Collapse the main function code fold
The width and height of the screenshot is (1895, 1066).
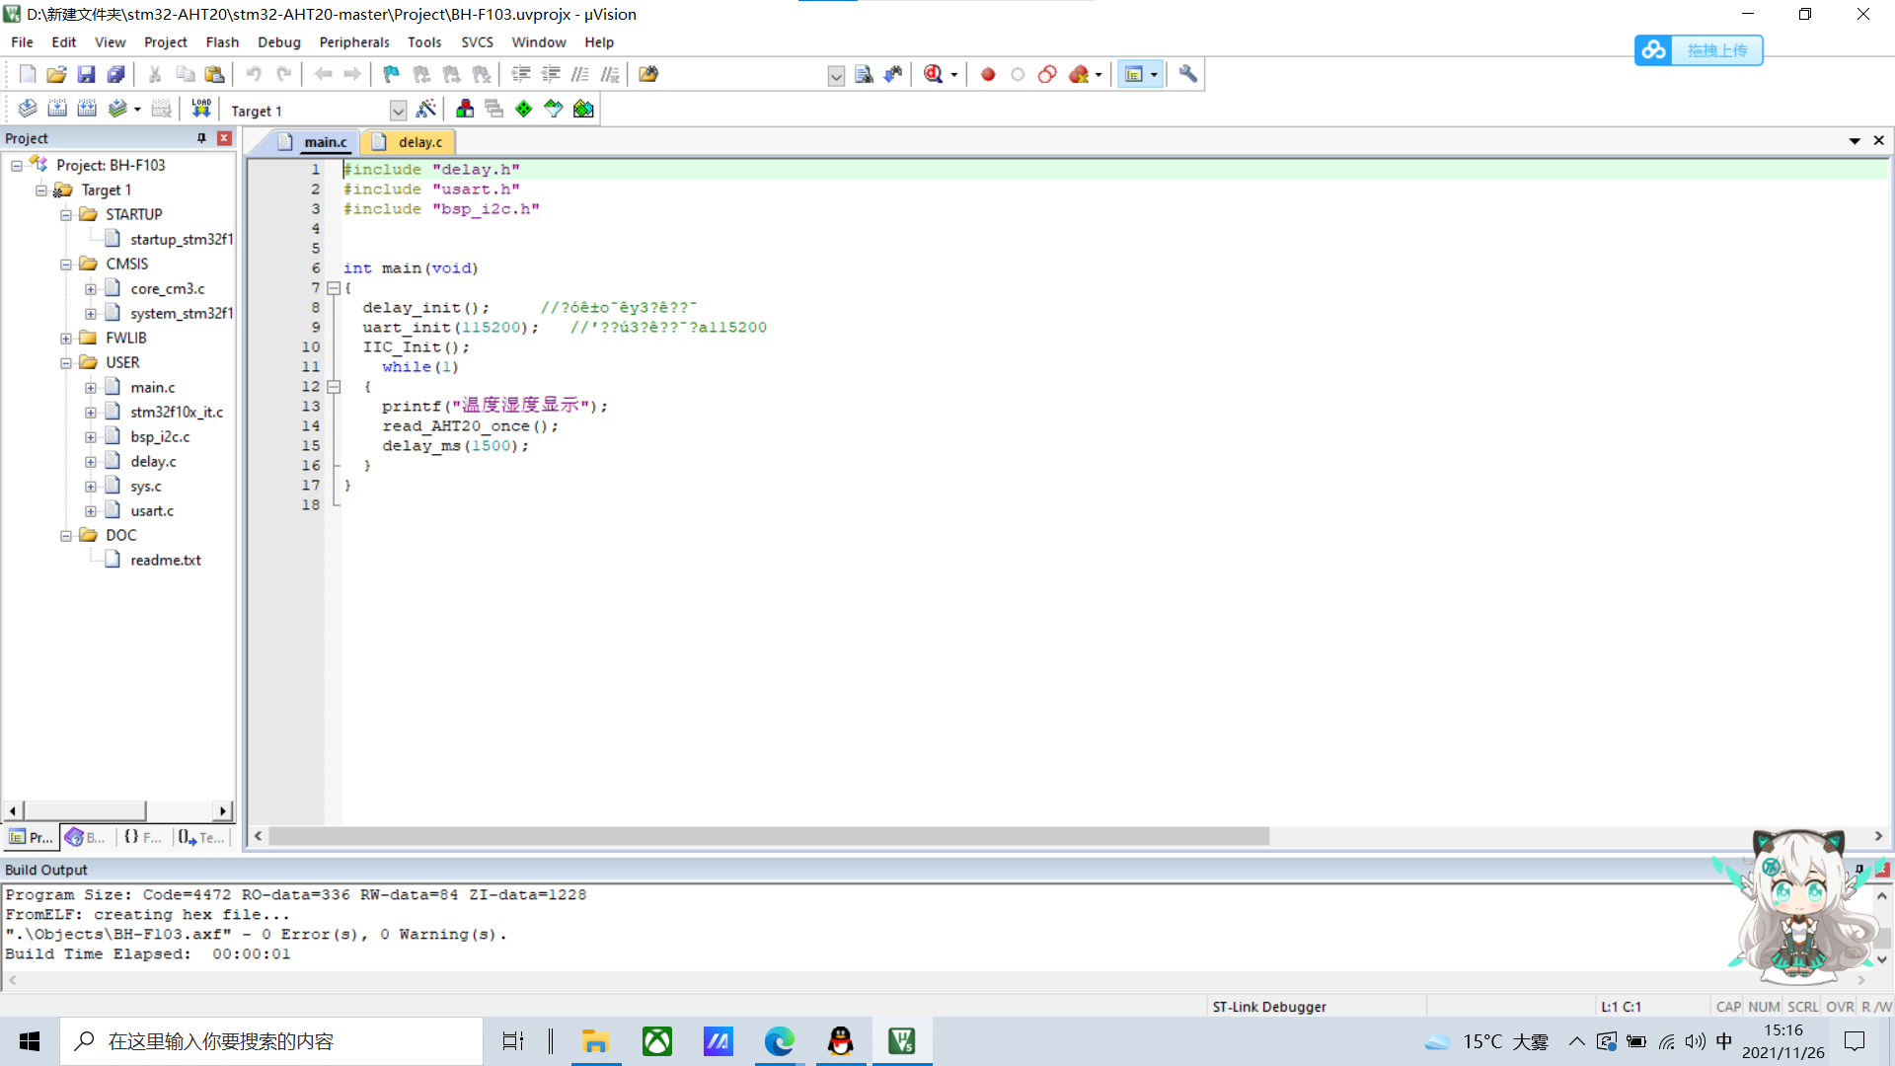334,288
